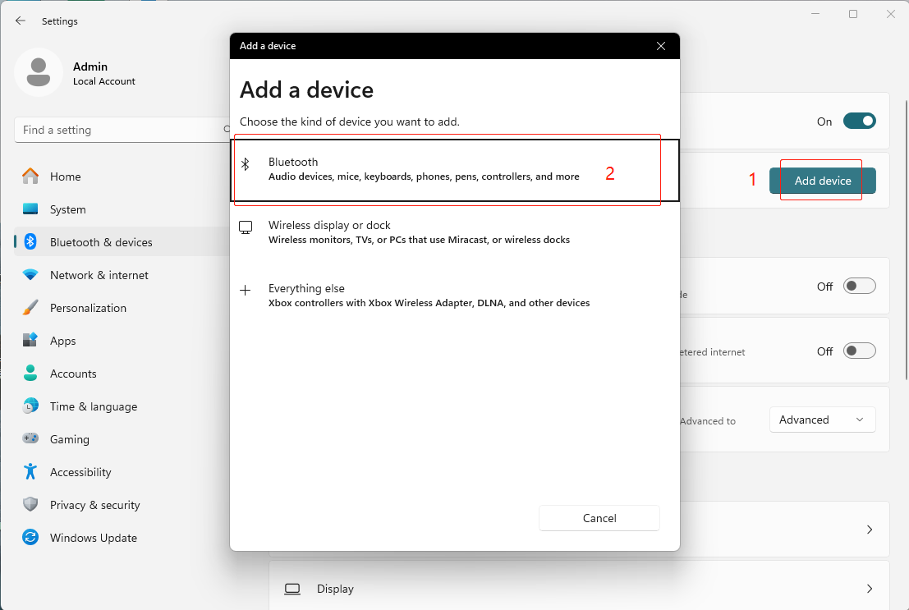This screenshot has height=610, width=909.
Task: Expand the Display row chevron
Action: 869,589
